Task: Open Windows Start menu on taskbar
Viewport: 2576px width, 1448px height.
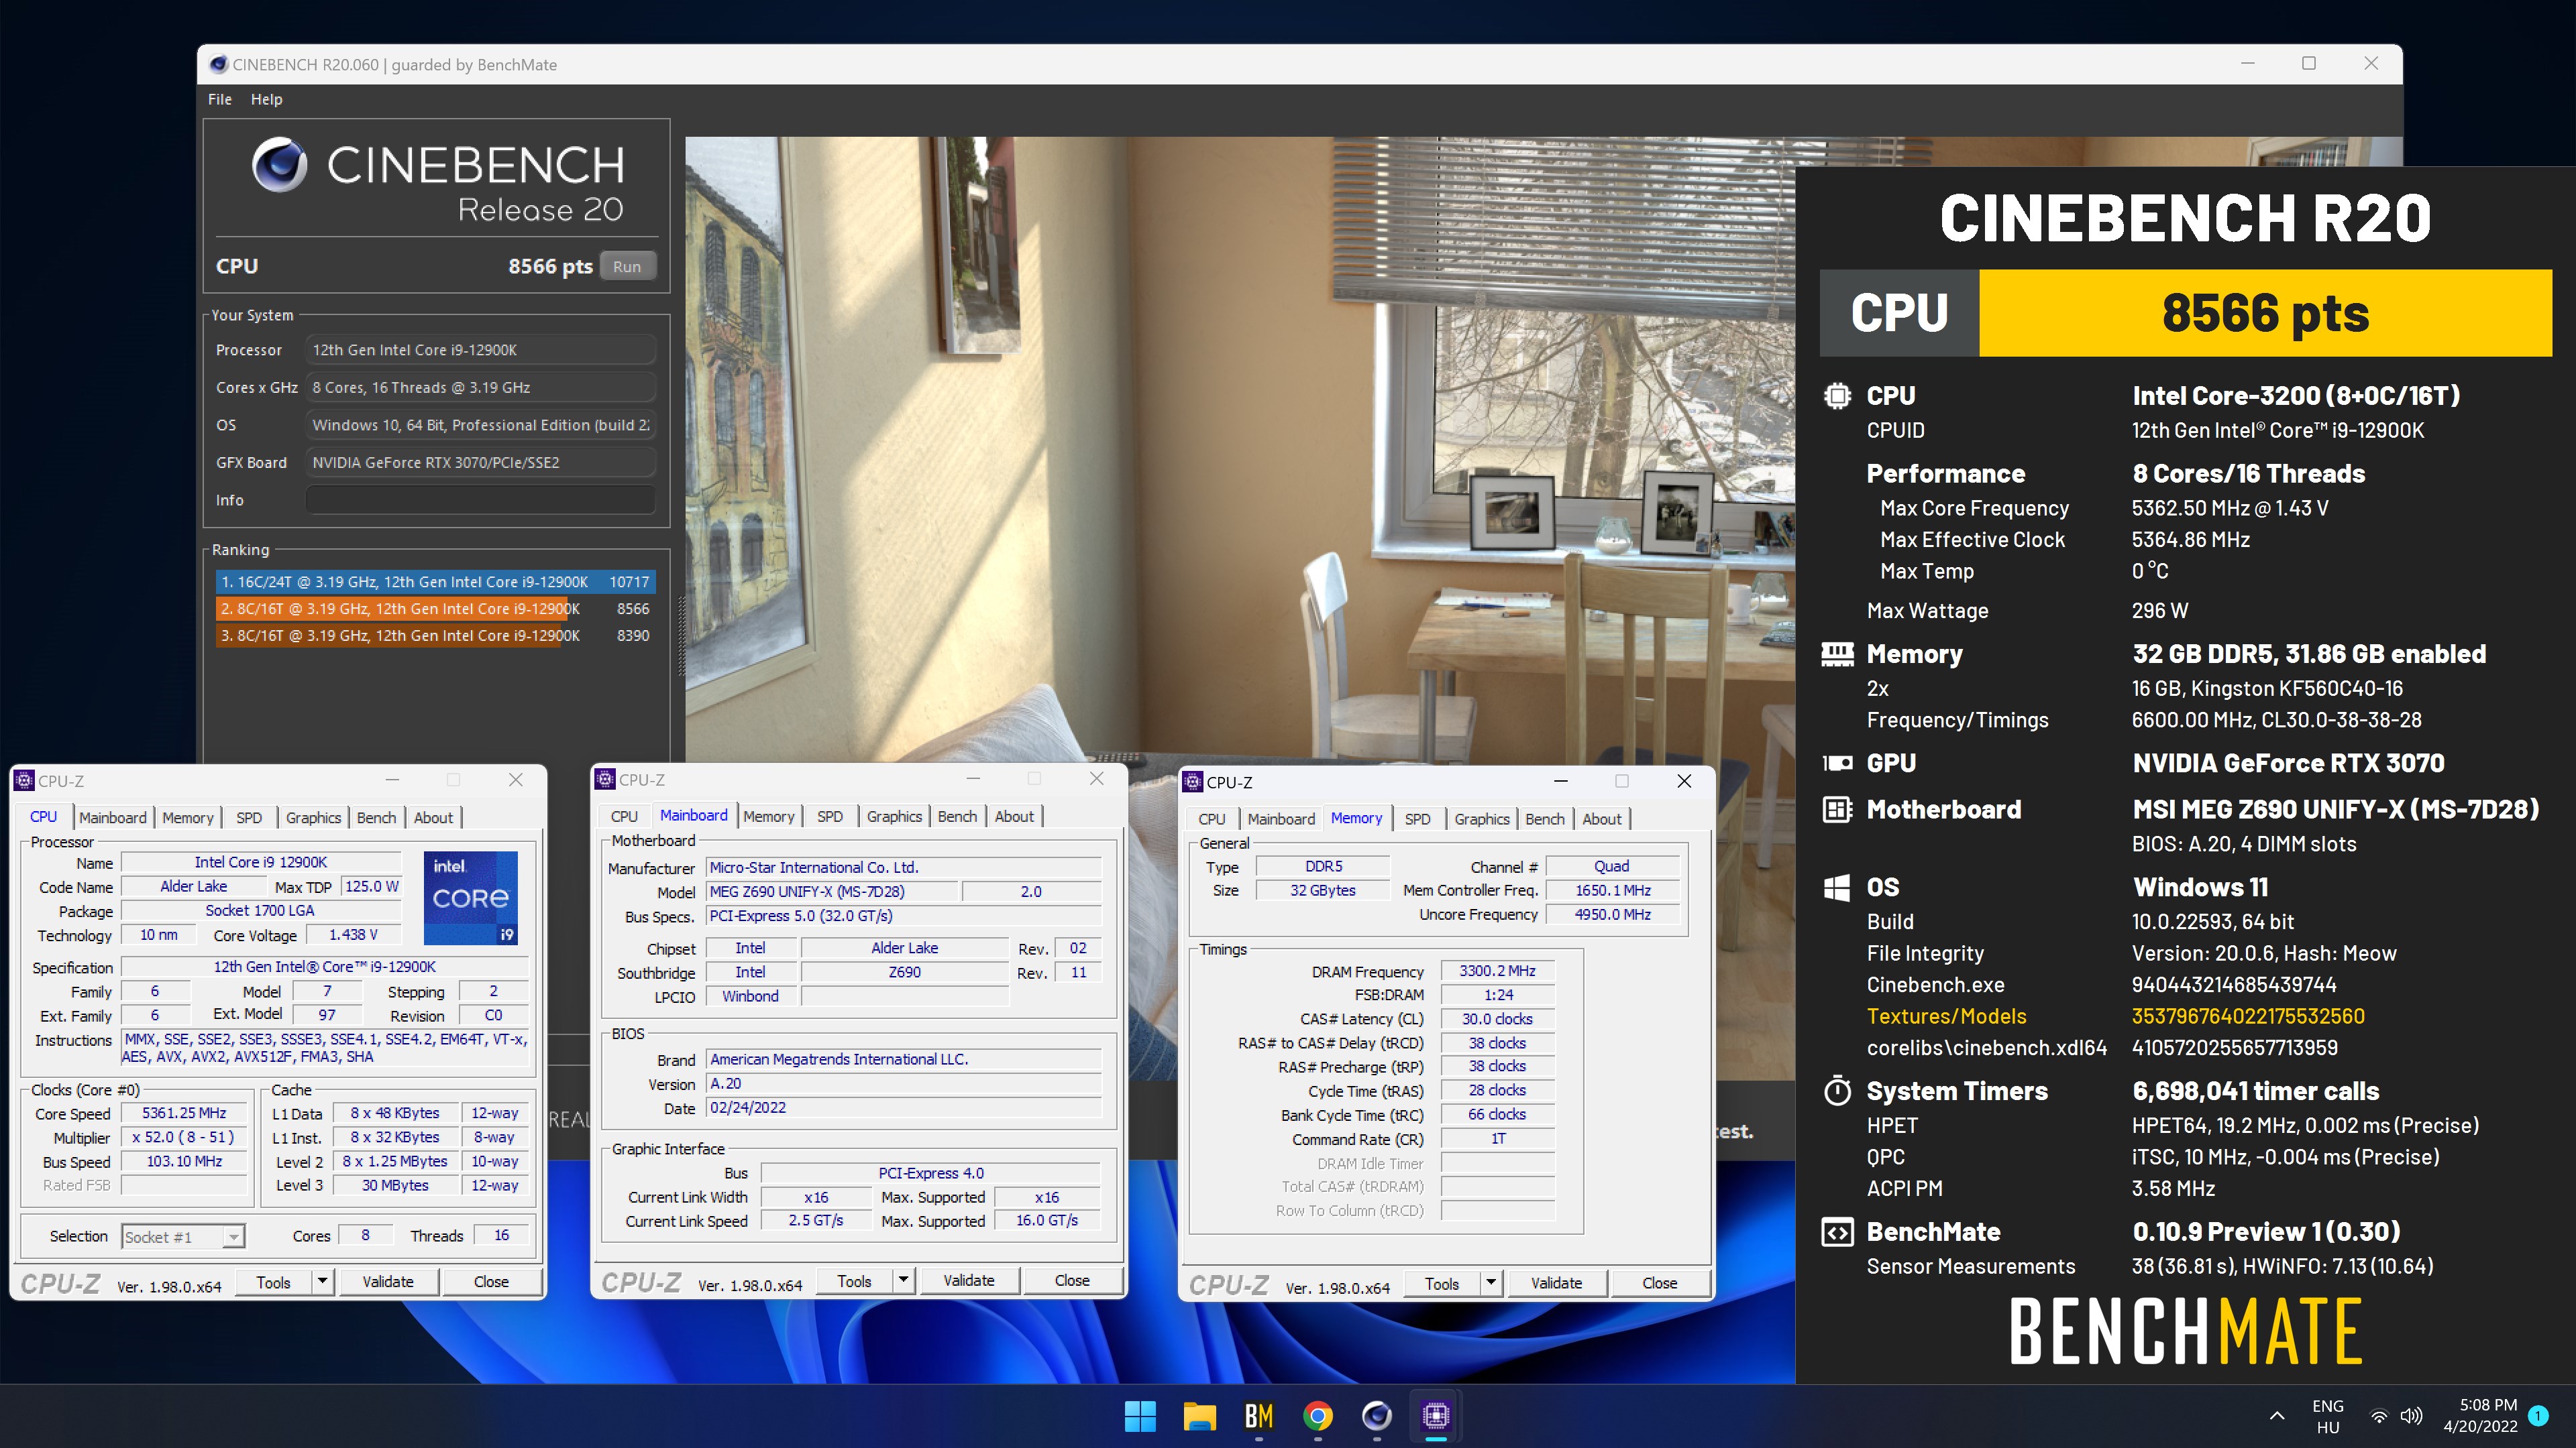Action: point(1140,1415)
